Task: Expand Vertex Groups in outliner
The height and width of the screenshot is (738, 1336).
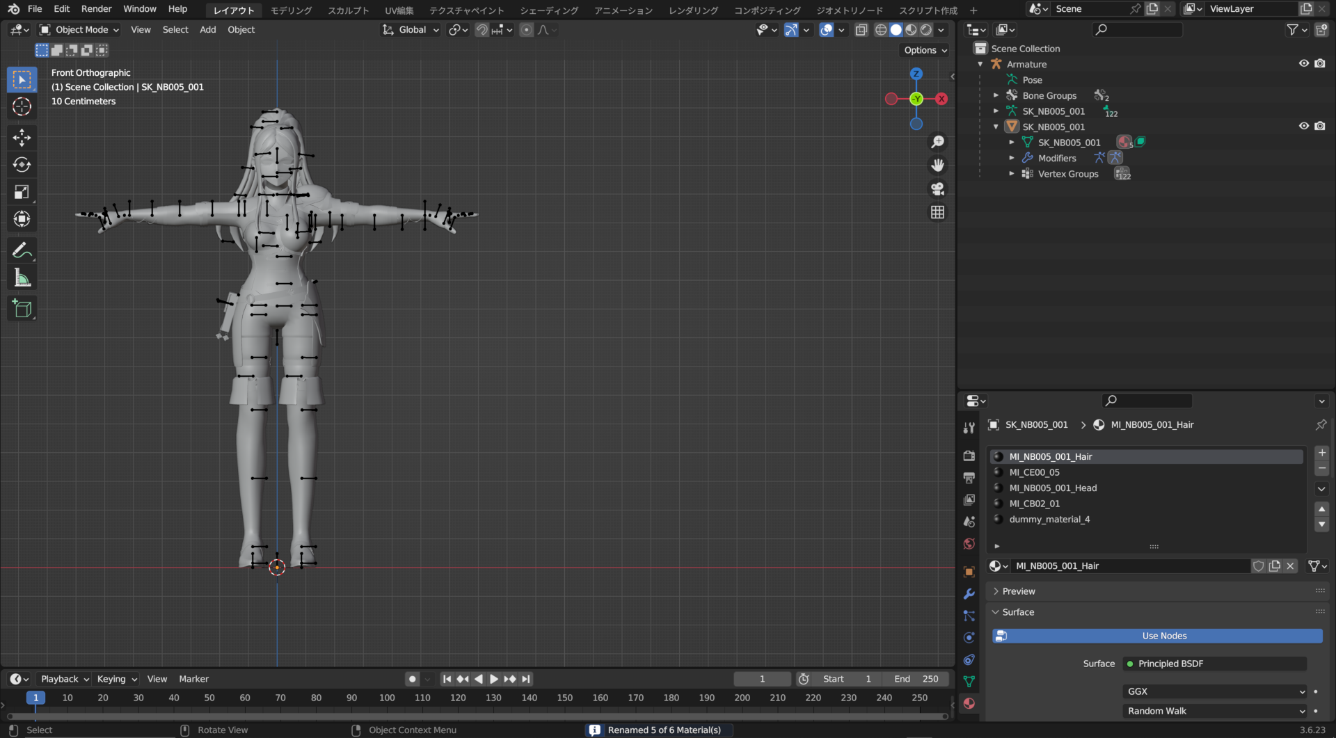Action: pos(1012,174)
